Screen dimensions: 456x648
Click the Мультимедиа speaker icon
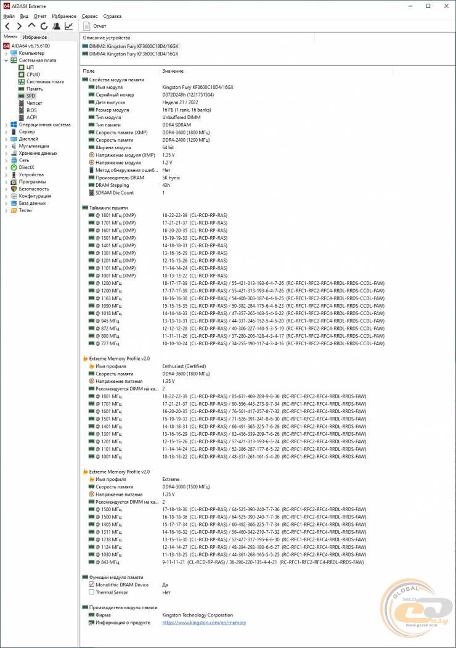[x=14, y=146]
